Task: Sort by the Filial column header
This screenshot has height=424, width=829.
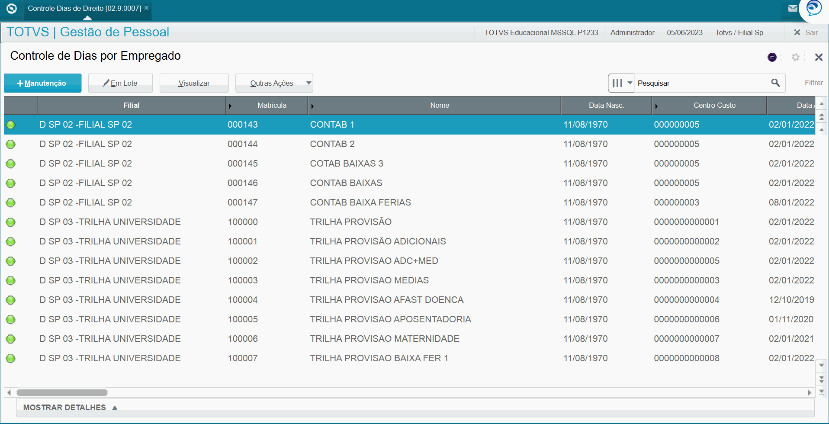Action: (131, 106)
